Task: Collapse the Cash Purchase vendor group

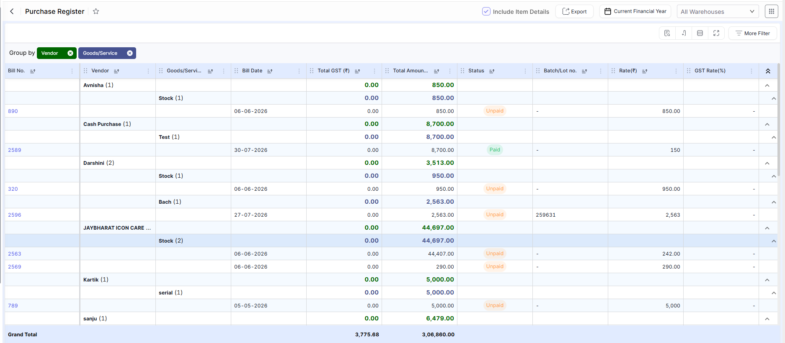Action: 767,124
